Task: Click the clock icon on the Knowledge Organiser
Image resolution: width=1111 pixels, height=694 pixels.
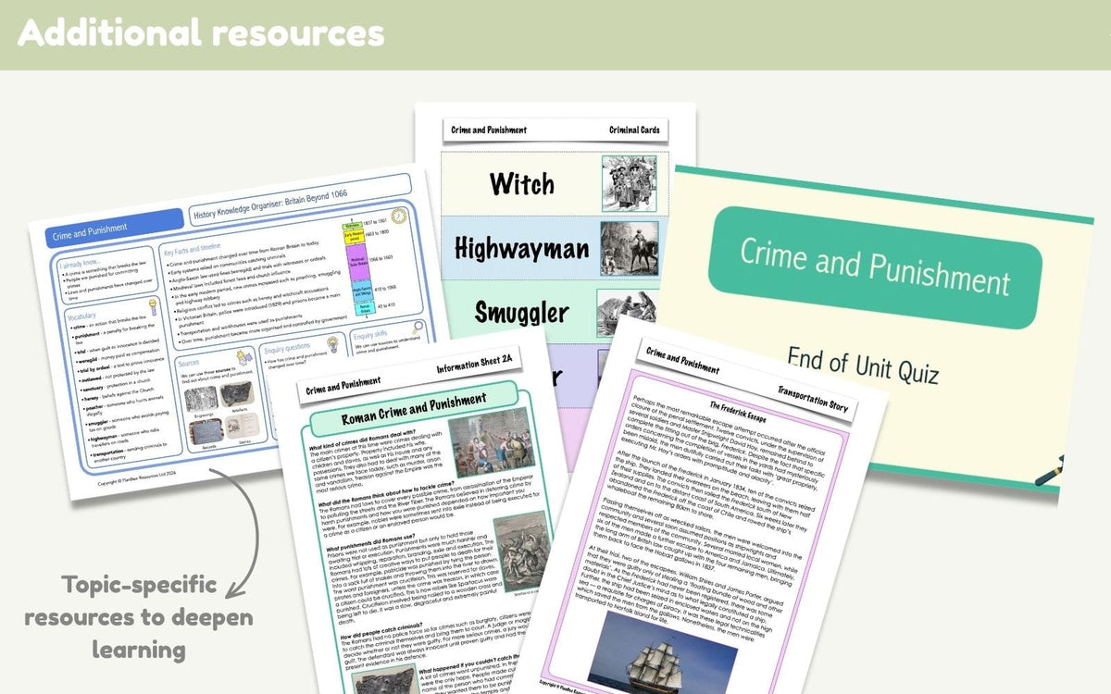Action: click(x=398, y=216)
